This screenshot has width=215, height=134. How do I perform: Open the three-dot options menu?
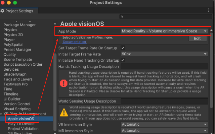tap(208, 10)
